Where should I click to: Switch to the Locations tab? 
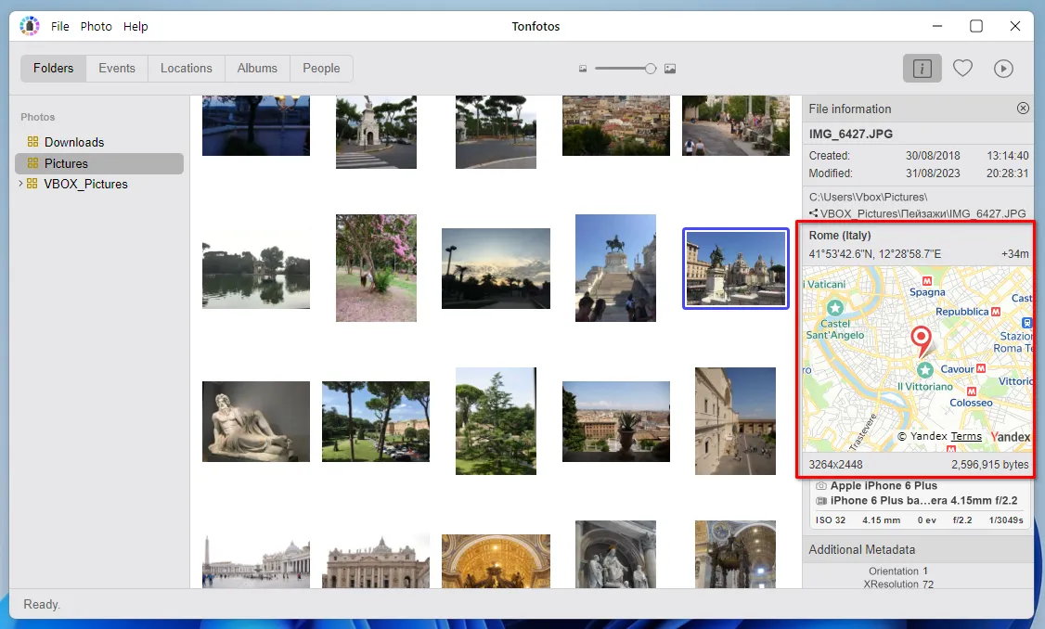pos(186,68)
